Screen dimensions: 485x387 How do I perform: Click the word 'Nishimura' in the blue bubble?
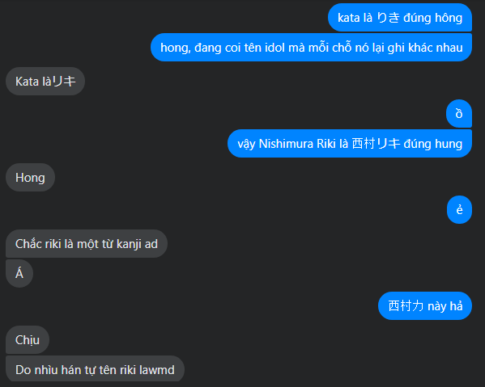pos(286,144)
